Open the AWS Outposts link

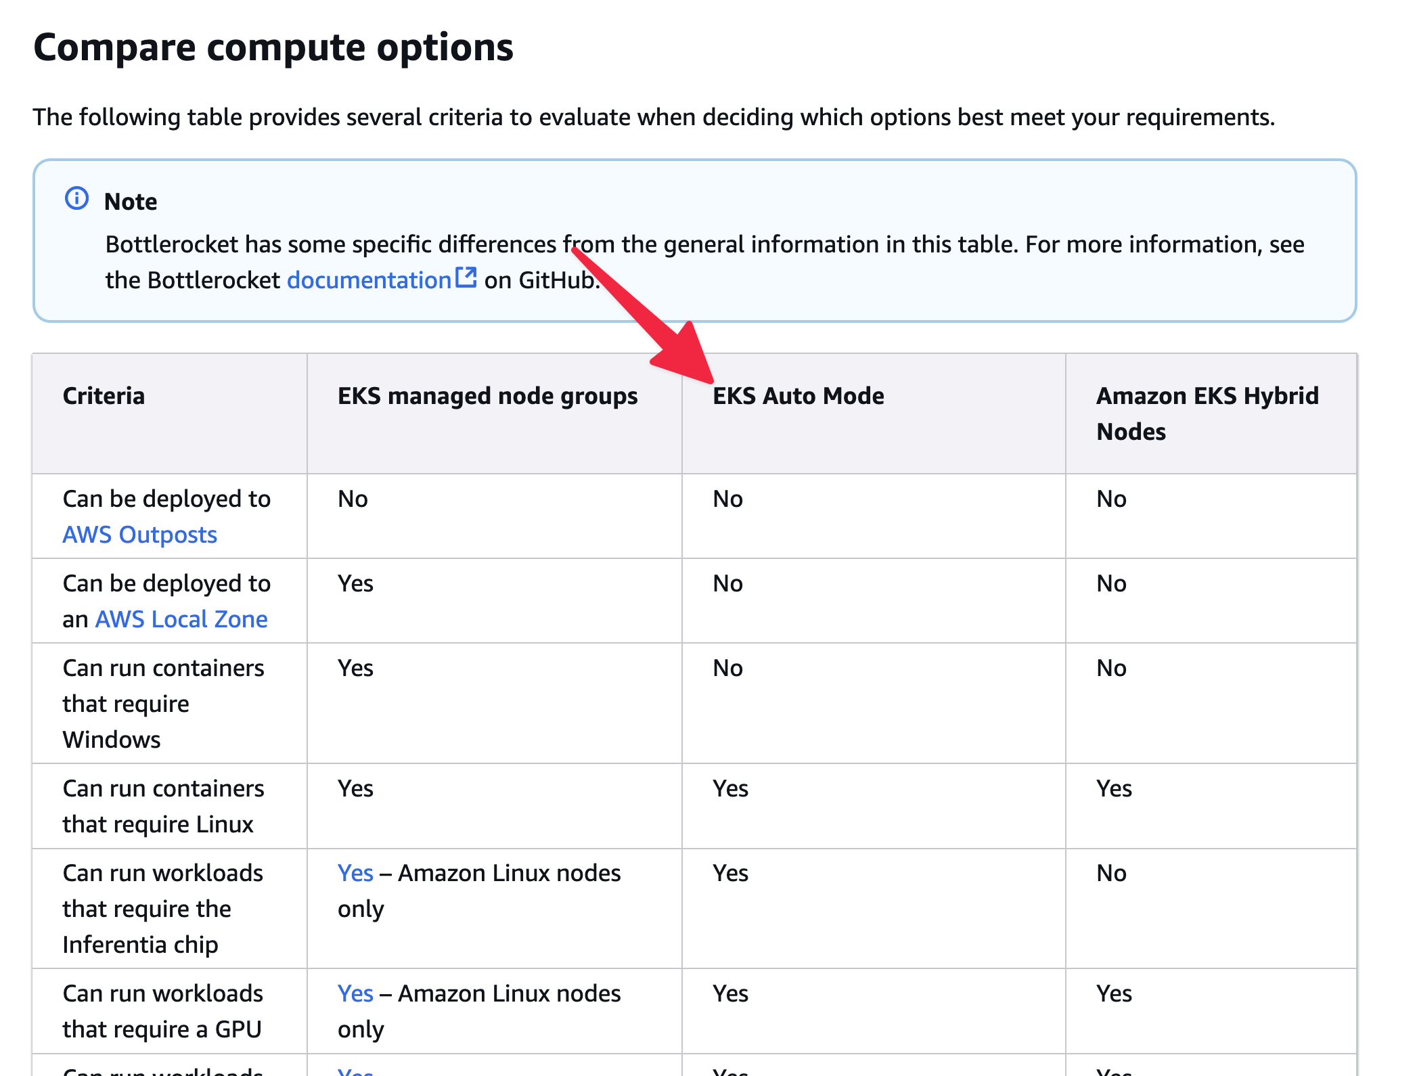click(x=139, y=535)
